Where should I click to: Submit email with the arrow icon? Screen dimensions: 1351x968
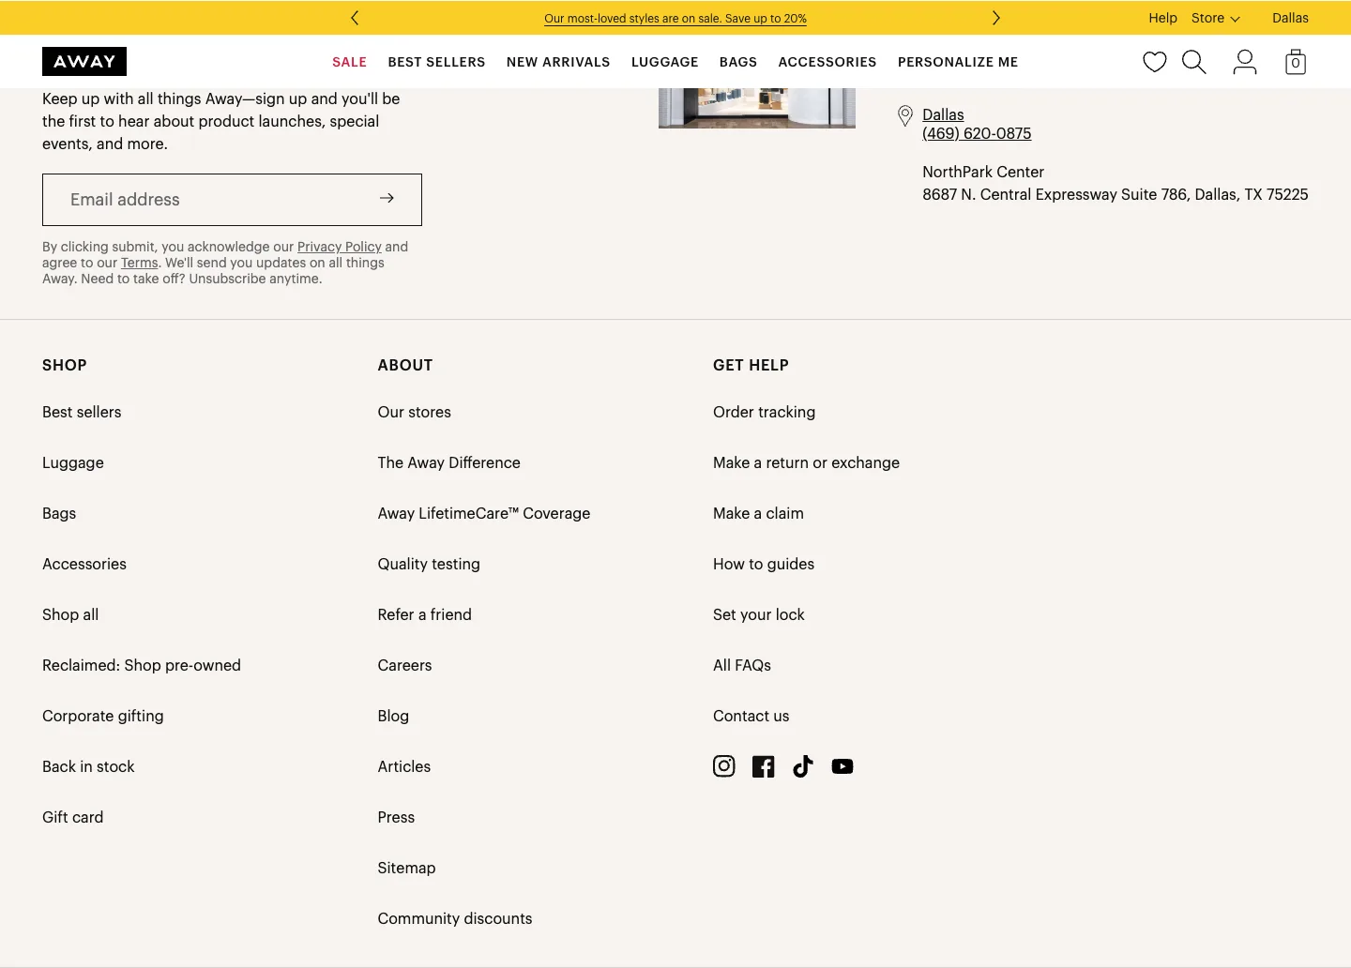pos(387,198)
